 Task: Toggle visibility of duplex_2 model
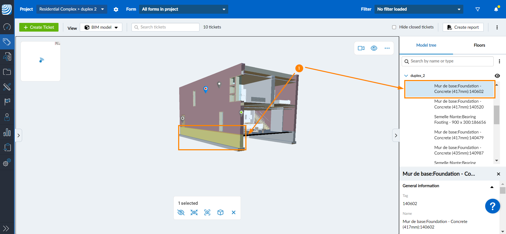click(x=497, y=76)
